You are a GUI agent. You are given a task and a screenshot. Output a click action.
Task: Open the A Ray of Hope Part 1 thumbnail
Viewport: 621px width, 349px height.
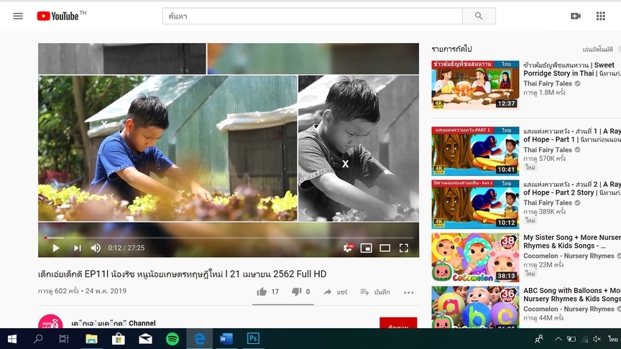coord(475,151)
